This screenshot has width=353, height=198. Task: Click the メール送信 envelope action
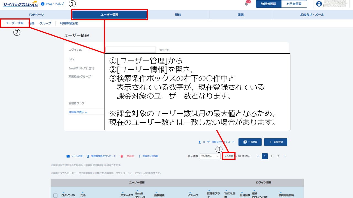(74, 156)
